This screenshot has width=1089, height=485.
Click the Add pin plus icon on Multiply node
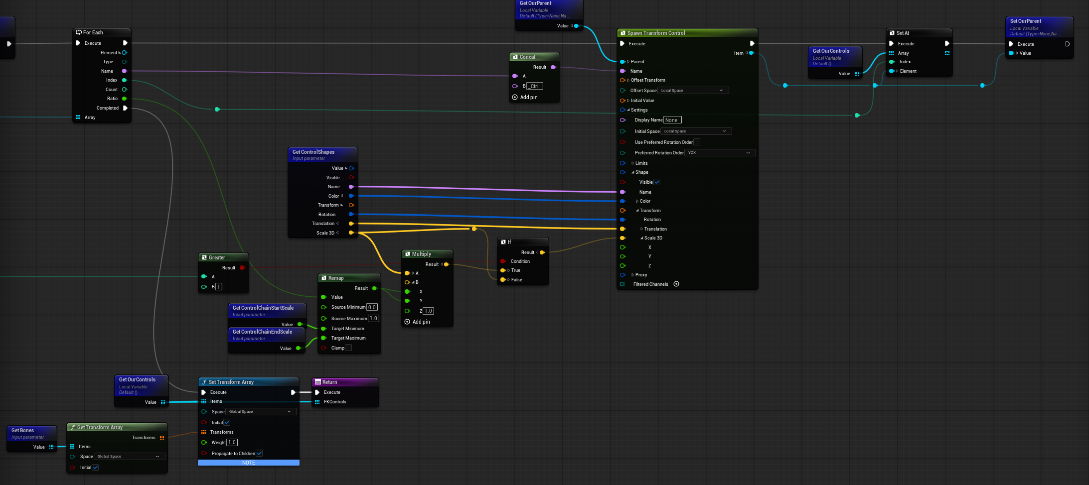tap(407, 322)
